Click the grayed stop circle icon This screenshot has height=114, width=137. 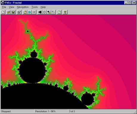tap(44, 12)
